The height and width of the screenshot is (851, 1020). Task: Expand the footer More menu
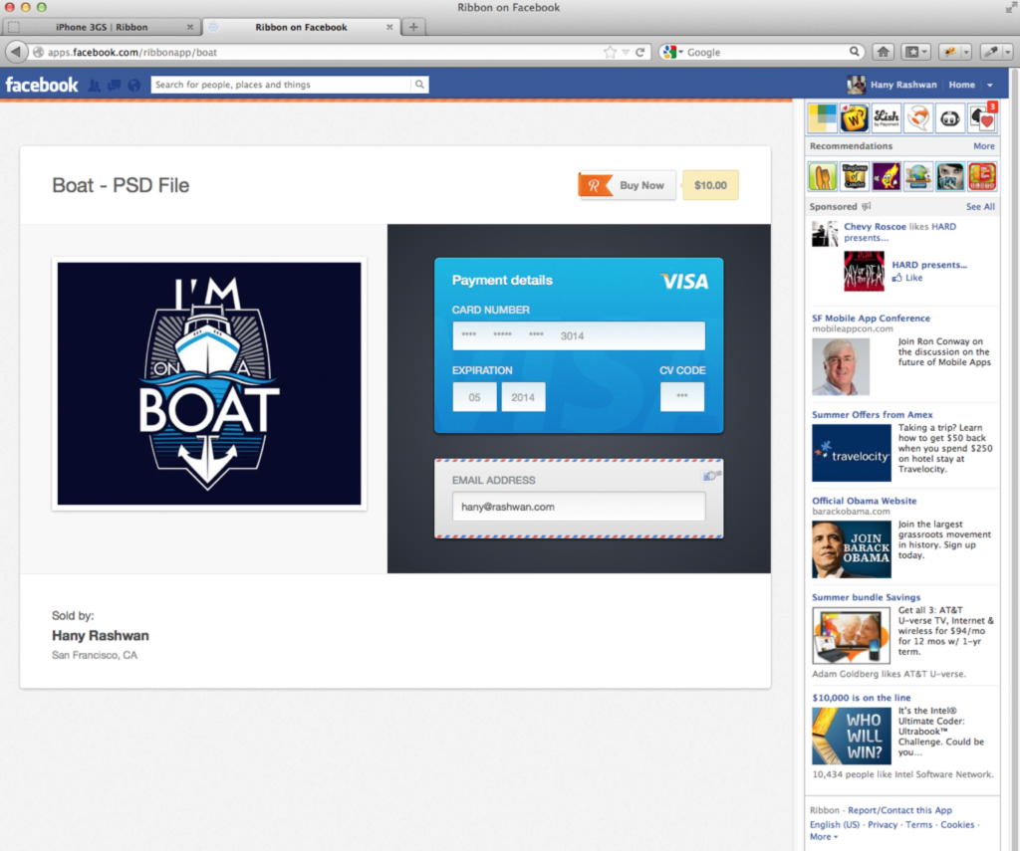(823, 837)
